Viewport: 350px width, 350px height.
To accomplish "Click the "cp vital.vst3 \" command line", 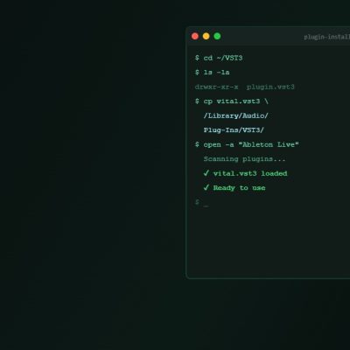I will pos(232,101).
